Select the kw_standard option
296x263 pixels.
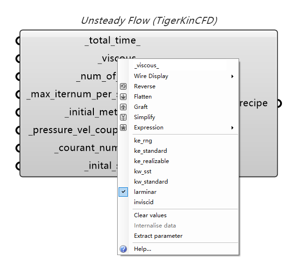[151, 182]
